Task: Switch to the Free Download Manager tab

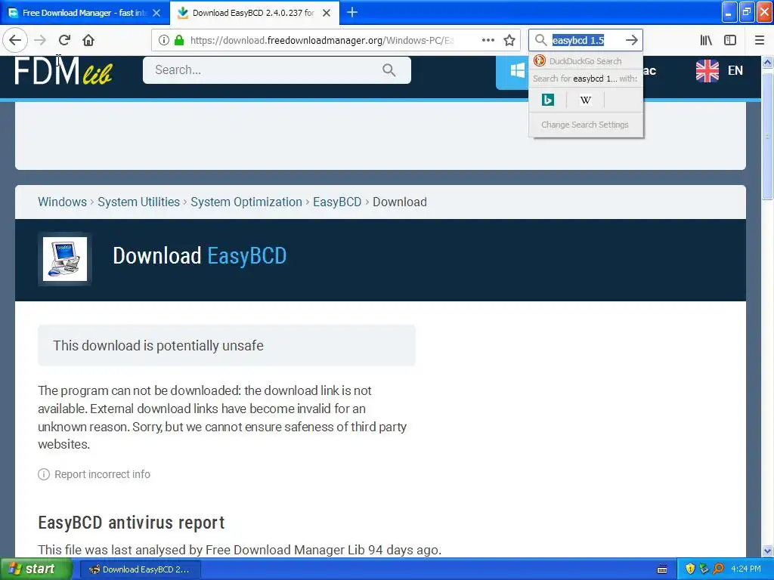Action: [x=84, y=13]
